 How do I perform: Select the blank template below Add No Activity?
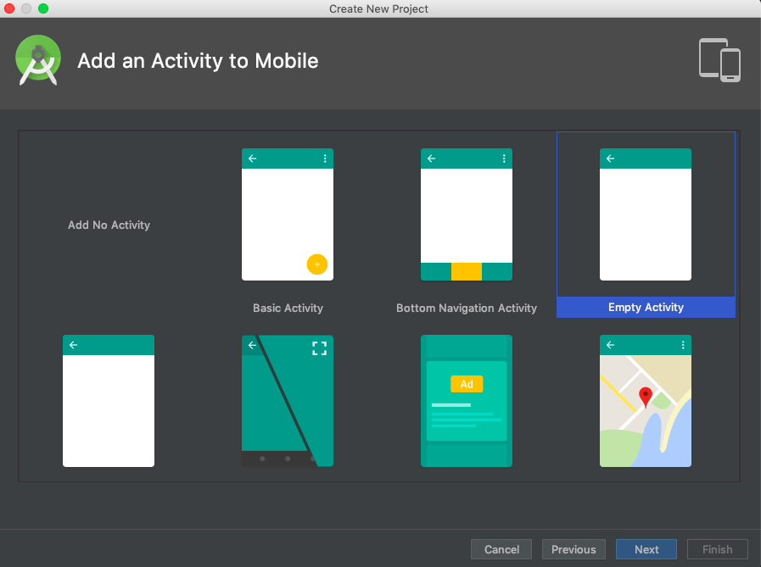coord(109,401)
